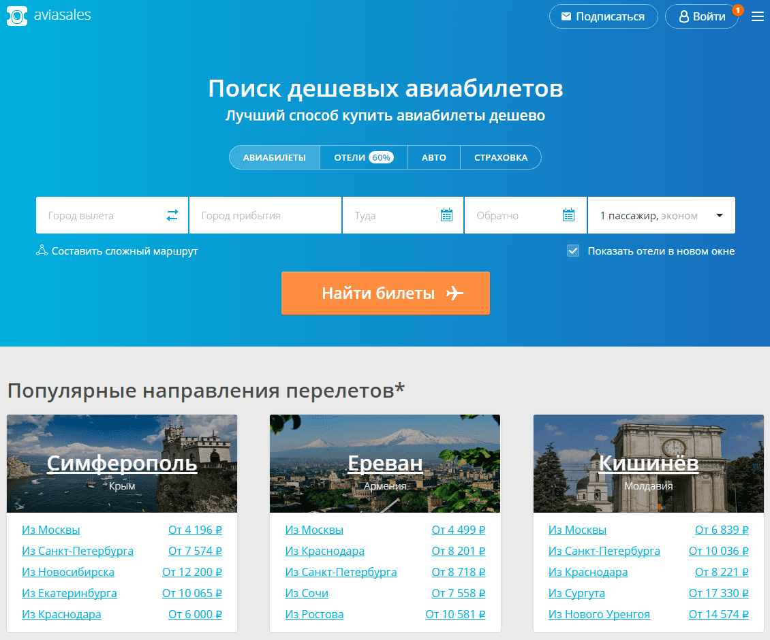Screen dimensions: 770x640
Task: Click price 'От 7 558 ₽'
Action: [x=458, y=594]
